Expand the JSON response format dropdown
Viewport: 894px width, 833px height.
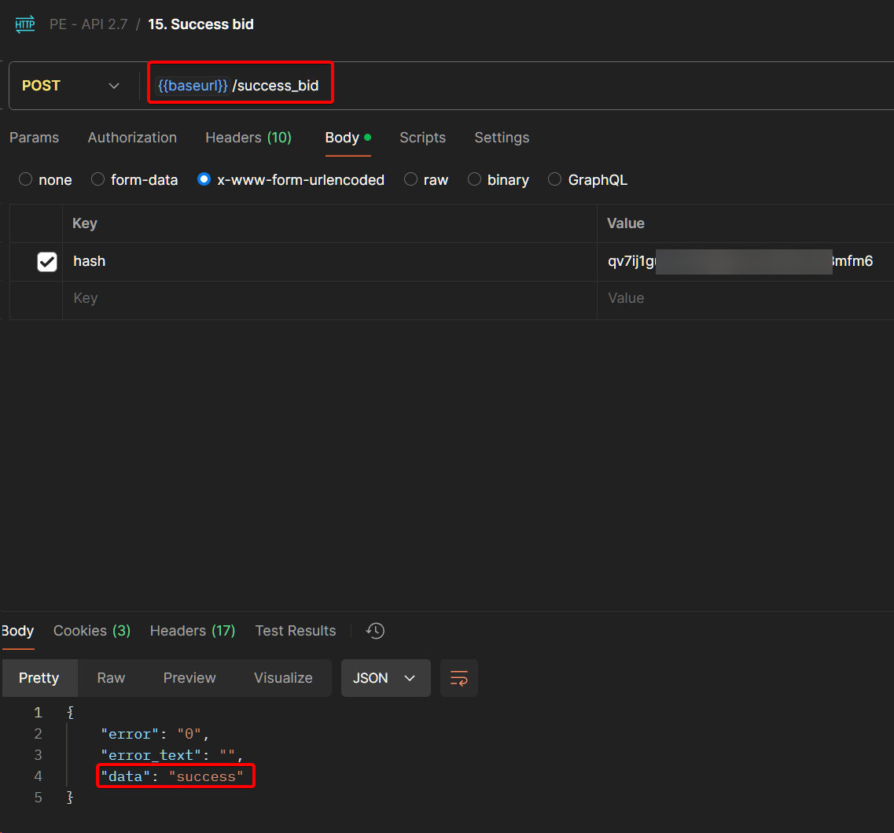(385, 678)
